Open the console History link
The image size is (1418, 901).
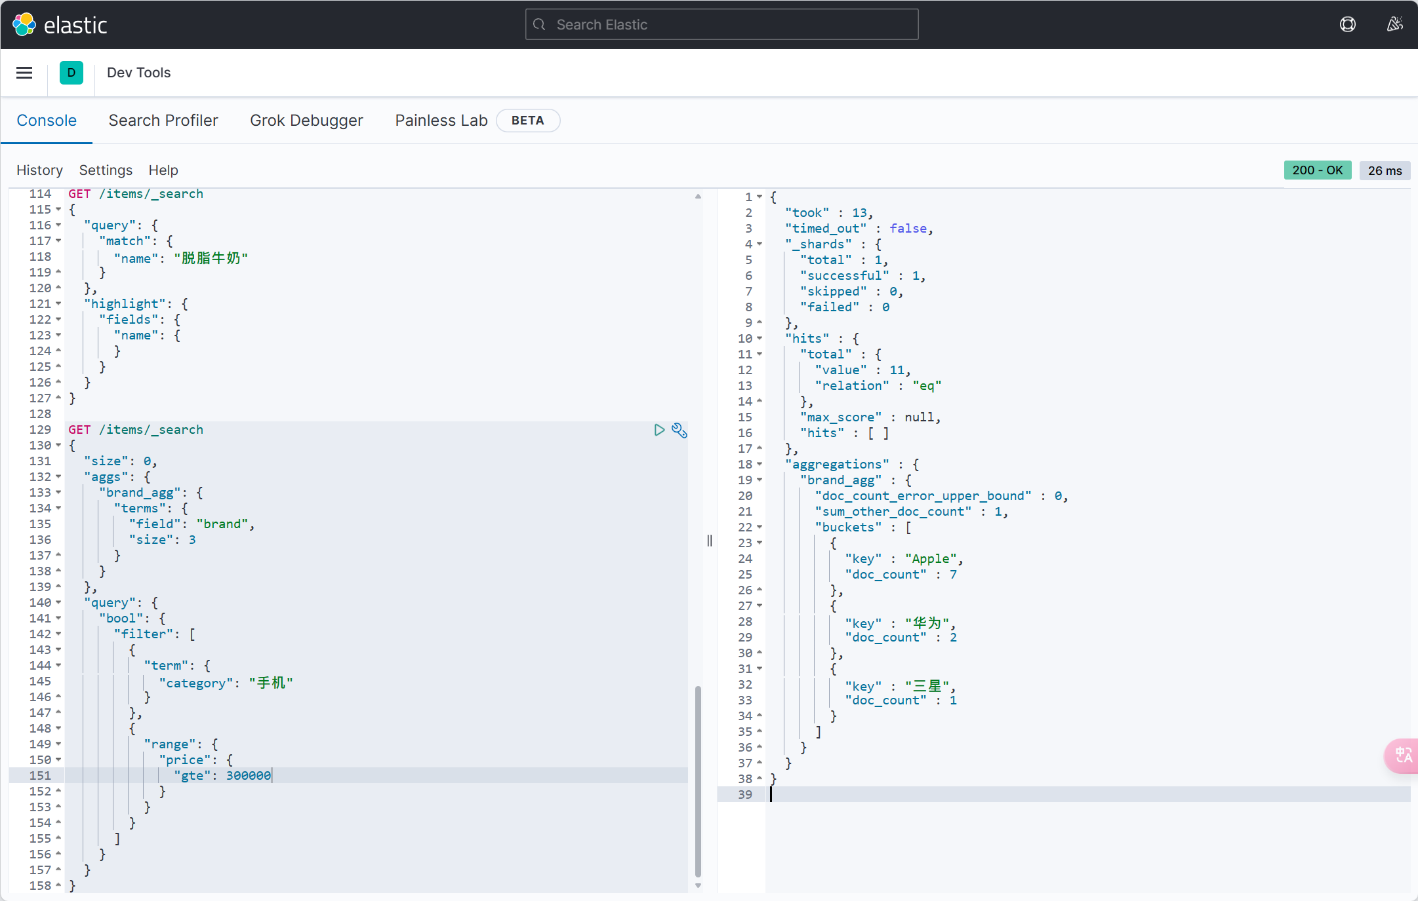click(x=39, y=170)
